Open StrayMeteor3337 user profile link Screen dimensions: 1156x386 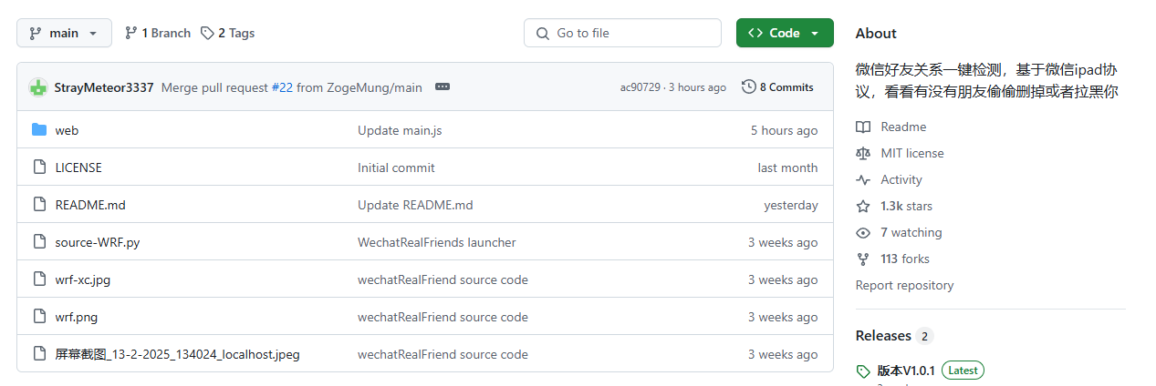104,87
